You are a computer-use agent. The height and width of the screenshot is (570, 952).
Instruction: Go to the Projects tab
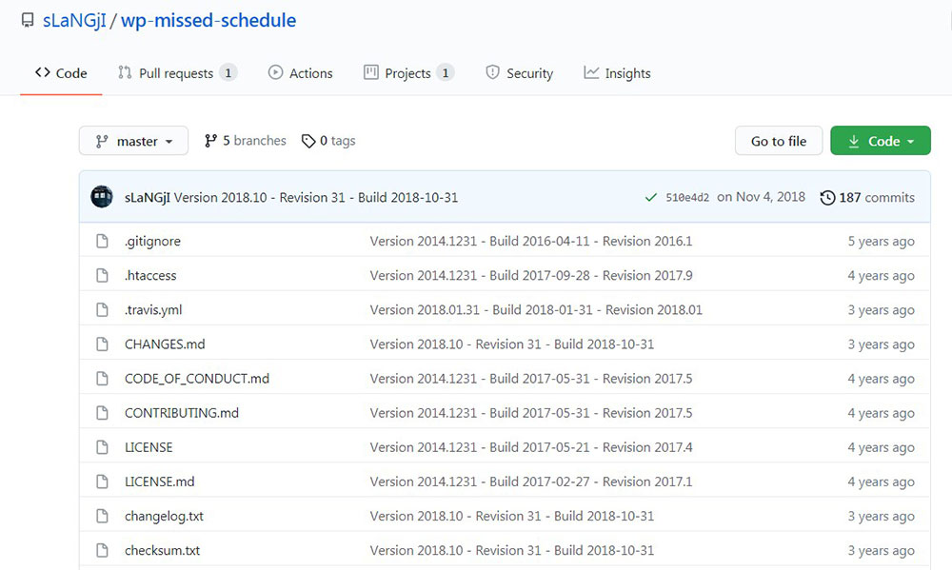click(408, 73)
